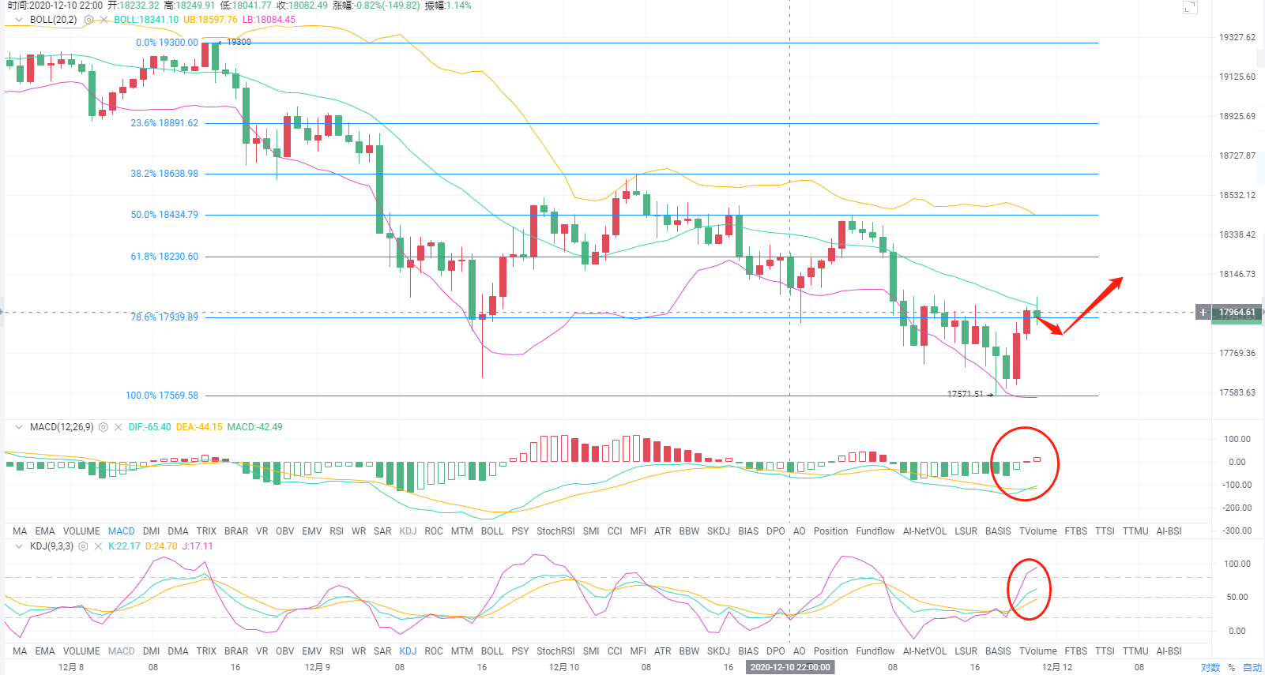The image size is (1265, 675).
Task: Select the Position tab beneath the MACD chart
Action: 831,531
